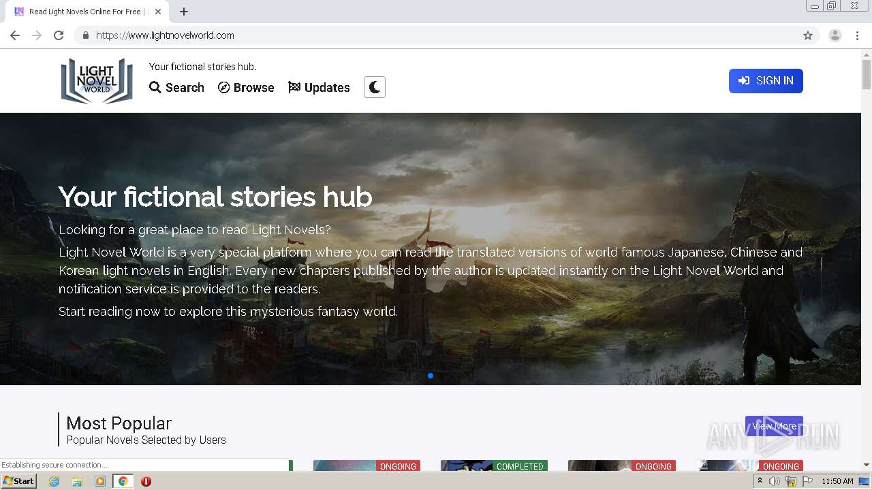This screenshot has height=490, width=872.
Task: View site security lock information
Action: pyautogui.click(x=85, y=35)
